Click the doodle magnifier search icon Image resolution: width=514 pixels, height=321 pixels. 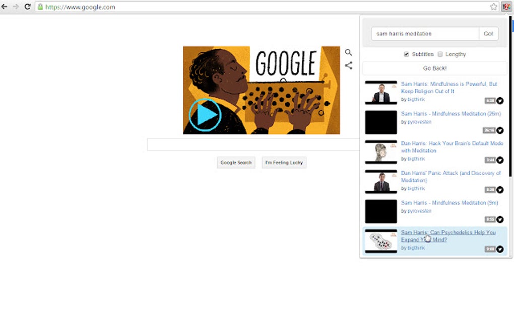click(348, 52)
